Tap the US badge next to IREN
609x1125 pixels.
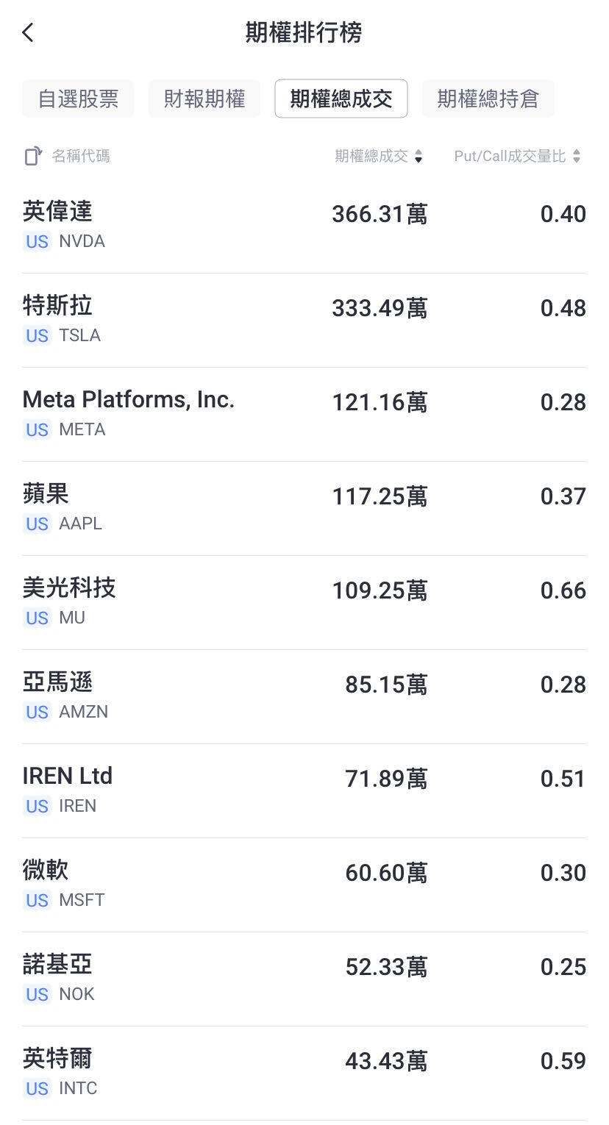point(37,806)
